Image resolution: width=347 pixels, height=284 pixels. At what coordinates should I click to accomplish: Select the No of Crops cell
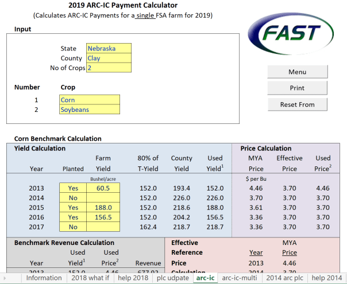[x=109, y=68]
